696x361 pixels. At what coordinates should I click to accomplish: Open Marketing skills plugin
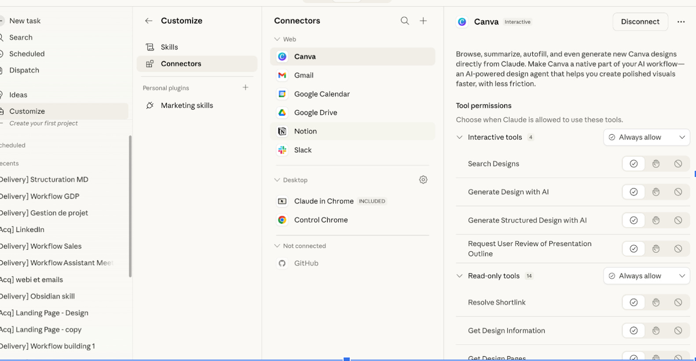(197, 105)
